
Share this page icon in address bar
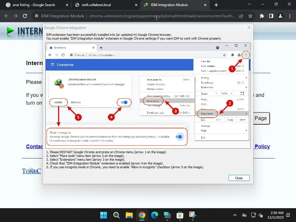[x=241, y=16]
